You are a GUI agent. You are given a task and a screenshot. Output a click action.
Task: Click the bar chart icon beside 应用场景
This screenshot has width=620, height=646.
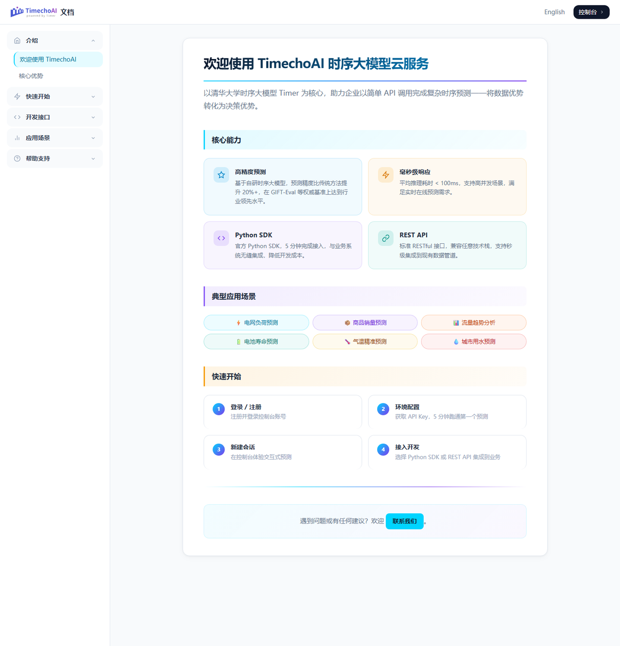coord(17,138)
